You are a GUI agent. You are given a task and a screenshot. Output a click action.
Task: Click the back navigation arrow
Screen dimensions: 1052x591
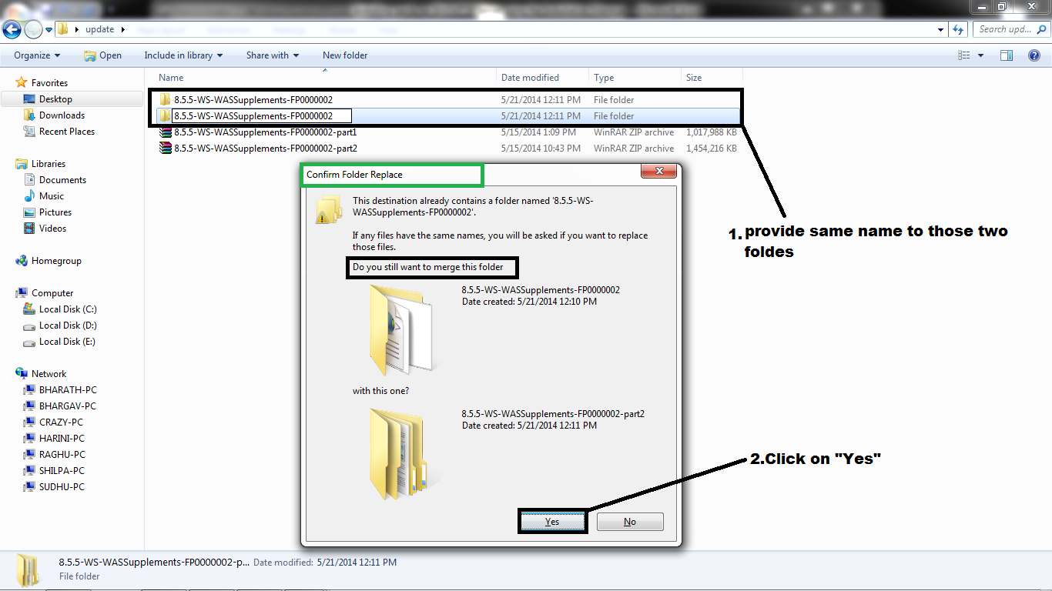12,29
